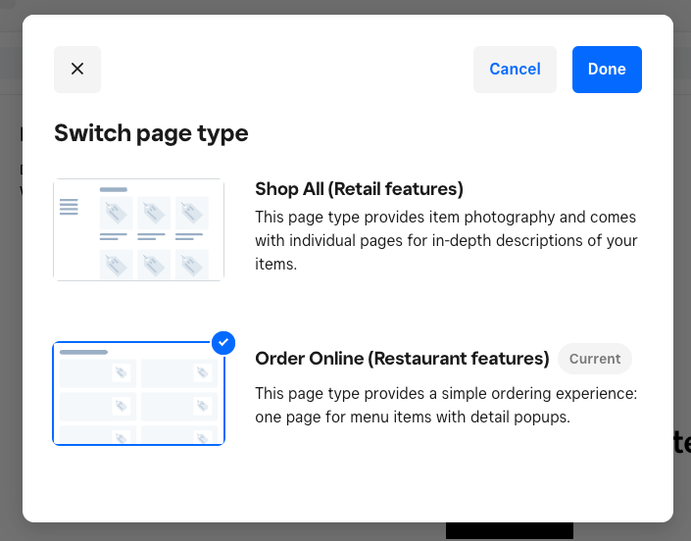
Task: Click top-left tag icon in Shop All preview
Action: pyautogui.click(x=117, y=212)
